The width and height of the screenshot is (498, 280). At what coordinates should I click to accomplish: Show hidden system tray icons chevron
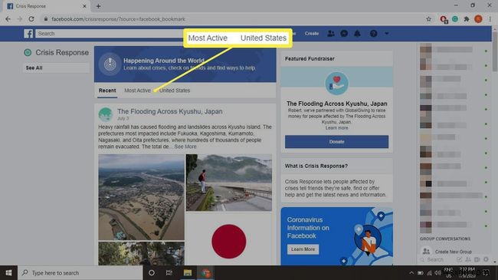click(411, 272)
